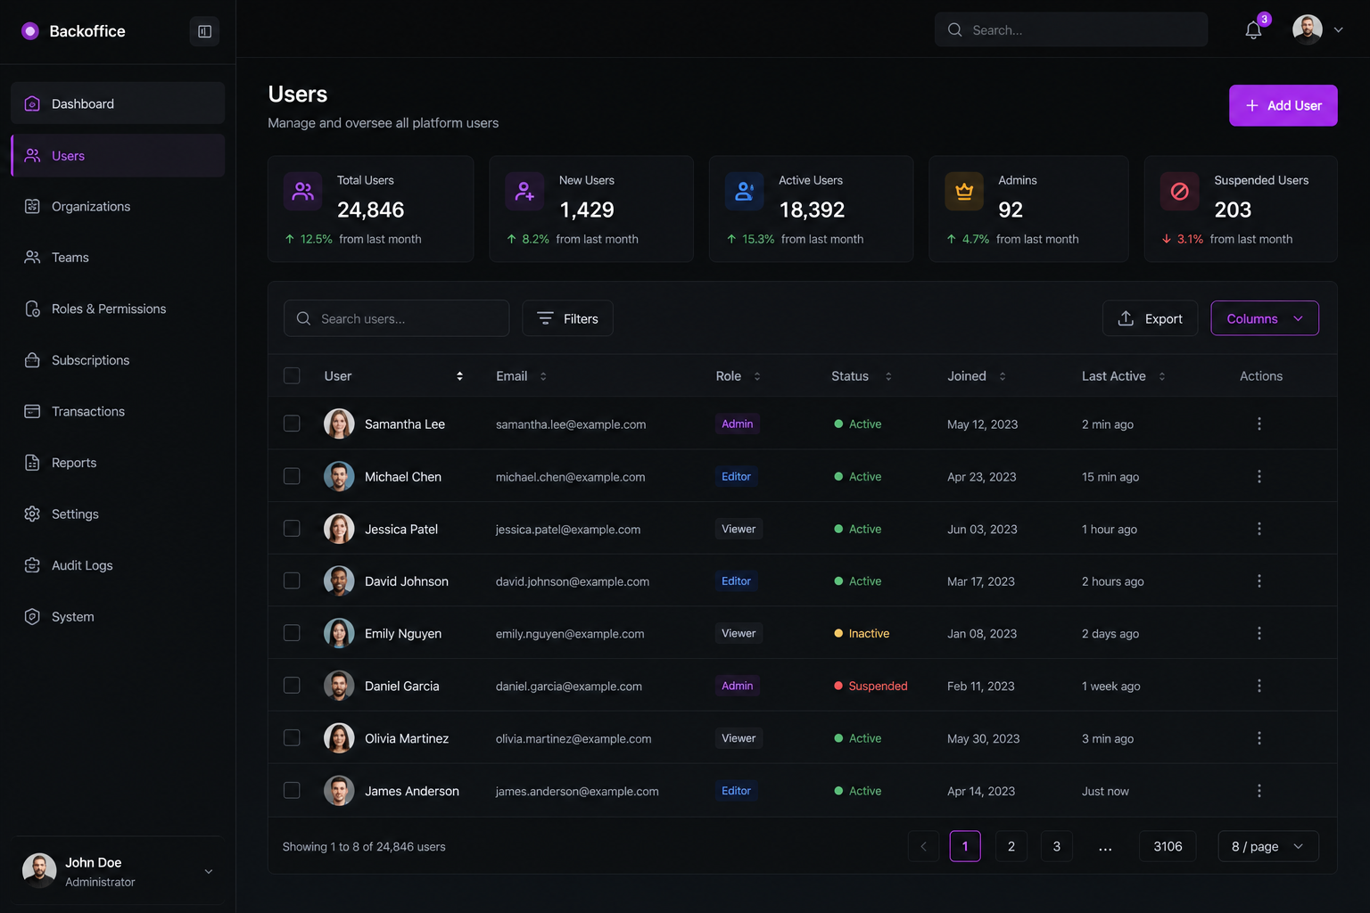Click the Suspended Users ban icon
Screen dimensions: 1370x913
click(x=1179, y=192)
